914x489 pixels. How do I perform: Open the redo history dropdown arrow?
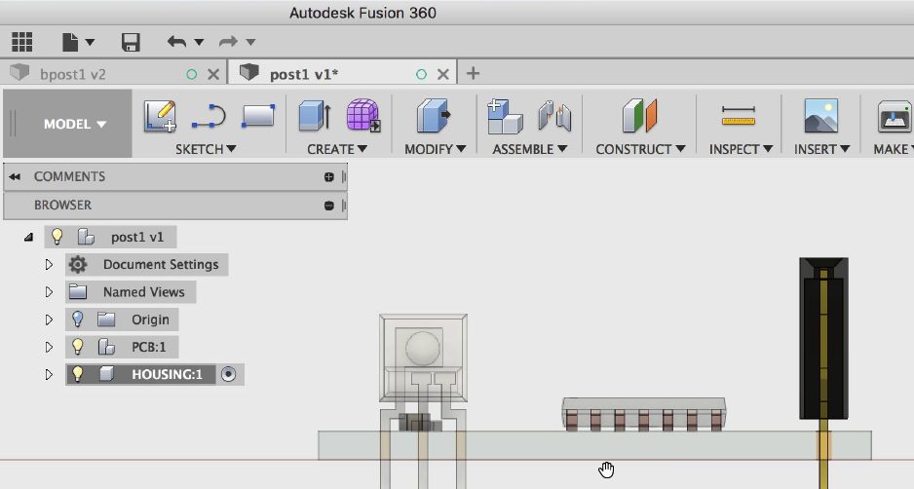point(250,42)
